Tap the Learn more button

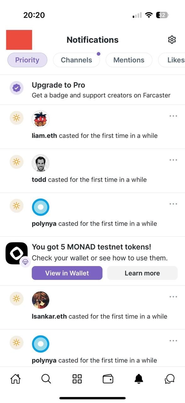[142, 273]
